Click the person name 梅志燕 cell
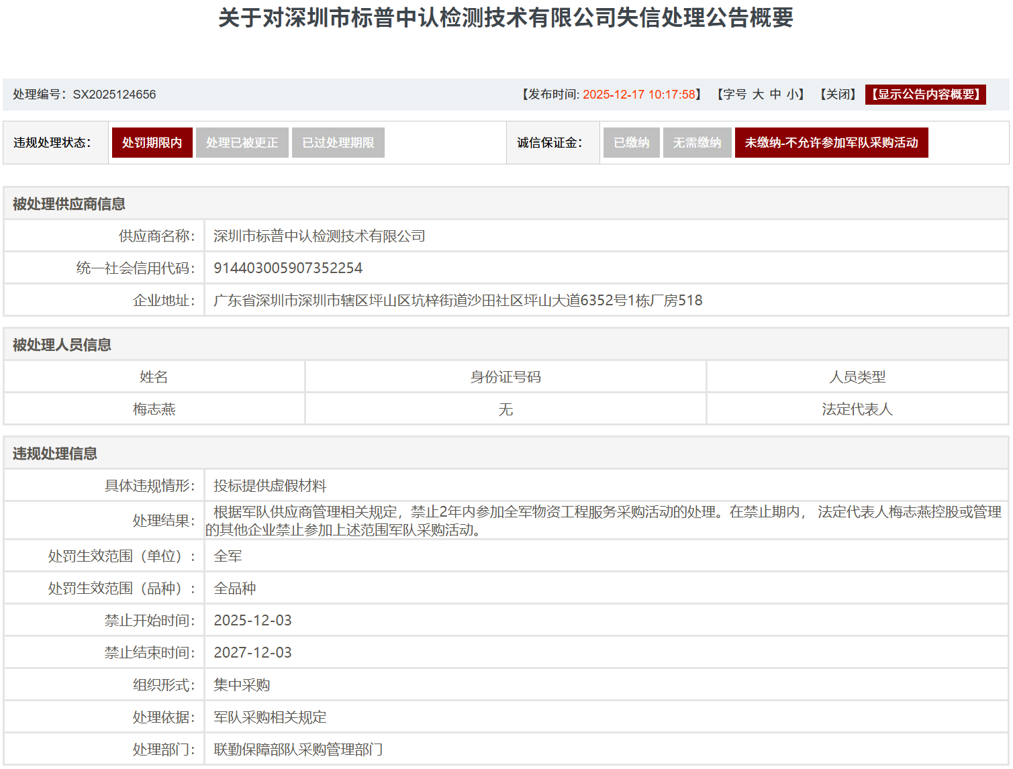This screenshot has width=1013, height=769. 154,409
